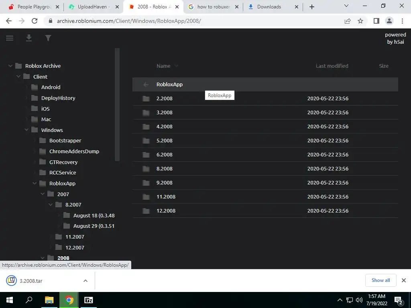Sort by Name column header
The width and height of the screenshot is (411, 308).
tap(163, 66)
